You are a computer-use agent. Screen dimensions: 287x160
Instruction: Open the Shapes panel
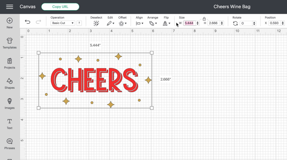(x=10, y=83)
